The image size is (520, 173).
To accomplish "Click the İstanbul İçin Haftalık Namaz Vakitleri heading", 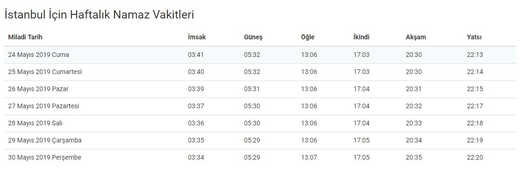I will click(99, 15).
